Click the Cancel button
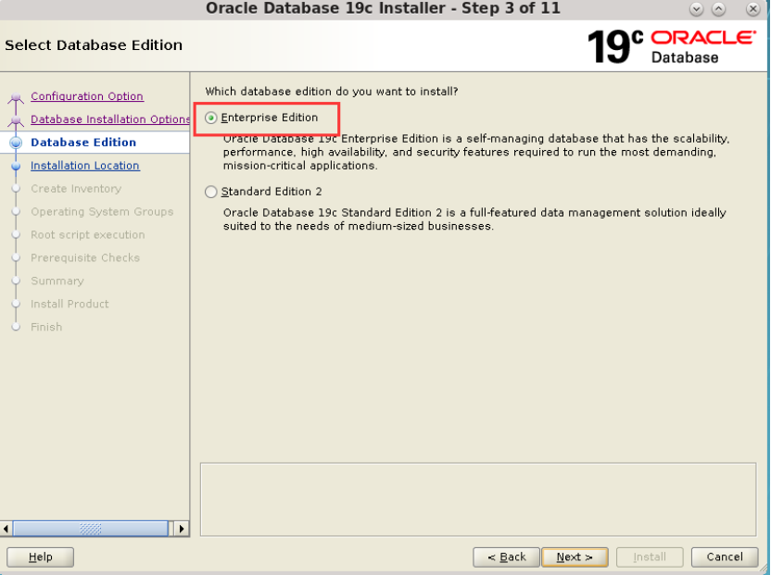771x575 pixels. click(724, 556)
